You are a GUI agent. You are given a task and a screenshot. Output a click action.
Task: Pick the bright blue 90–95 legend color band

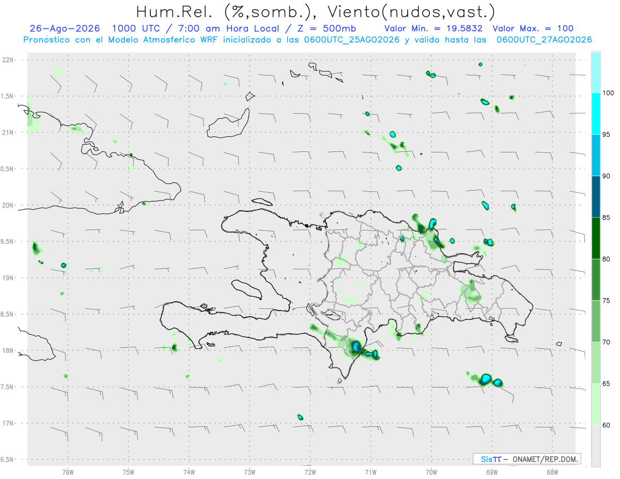tap(595, 156)
